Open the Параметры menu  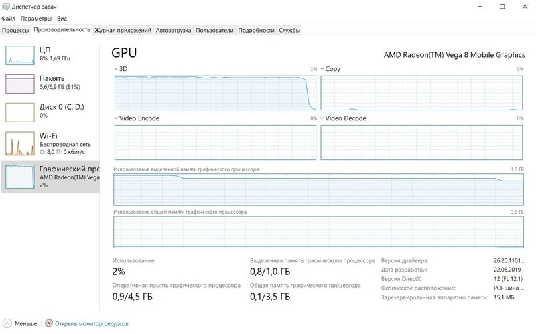pos(36,19)
